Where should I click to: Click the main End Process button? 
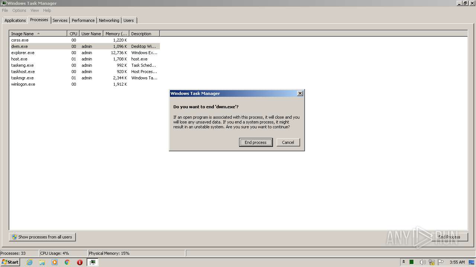coord(449,237)
